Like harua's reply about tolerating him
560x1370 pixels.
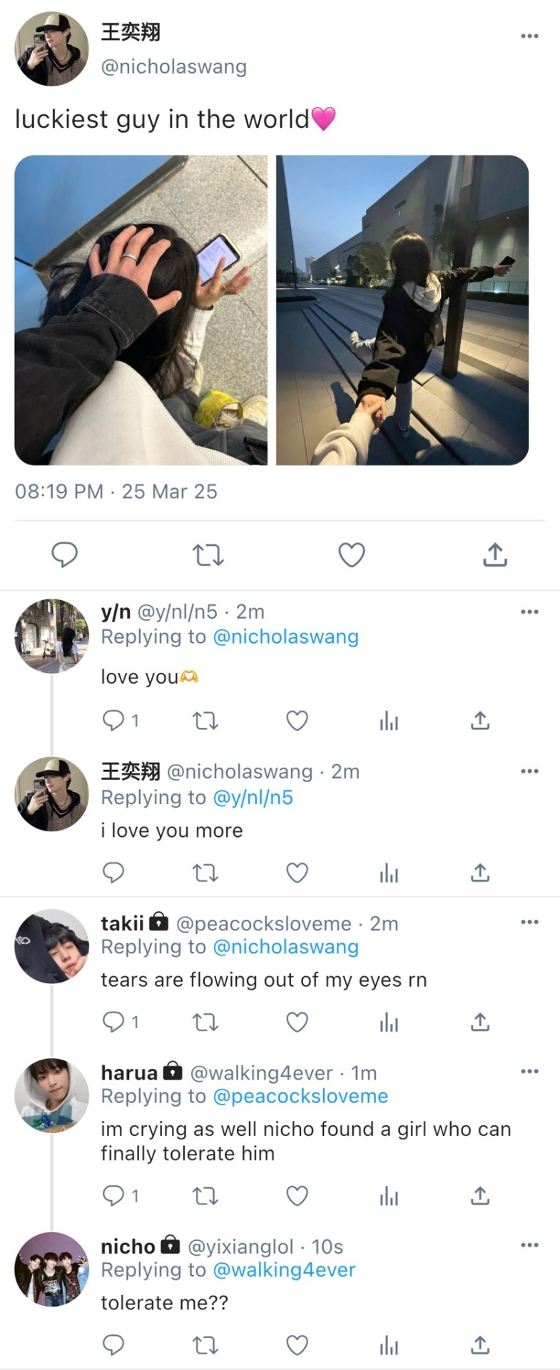[297, 1195]
